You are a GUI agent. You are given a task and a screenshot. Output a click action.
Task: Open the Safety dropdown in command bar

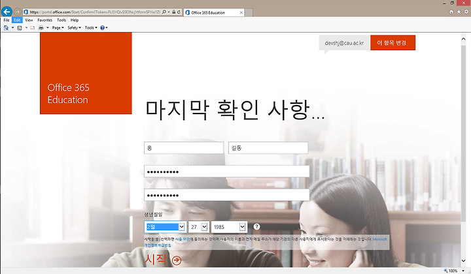point(74,27)
